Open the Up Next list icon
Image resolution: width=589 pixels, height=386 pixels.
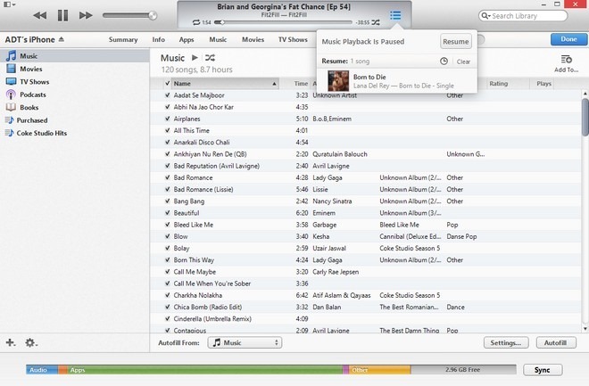395,15
